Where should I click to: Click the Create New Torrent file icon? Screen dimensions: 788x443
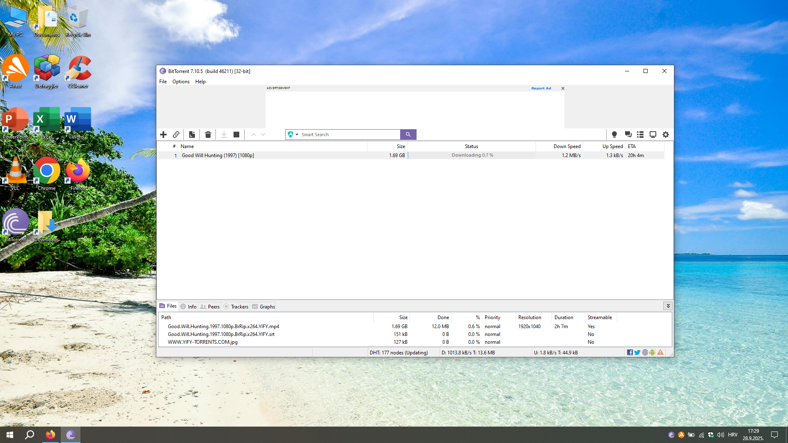[x=192, y=135]
